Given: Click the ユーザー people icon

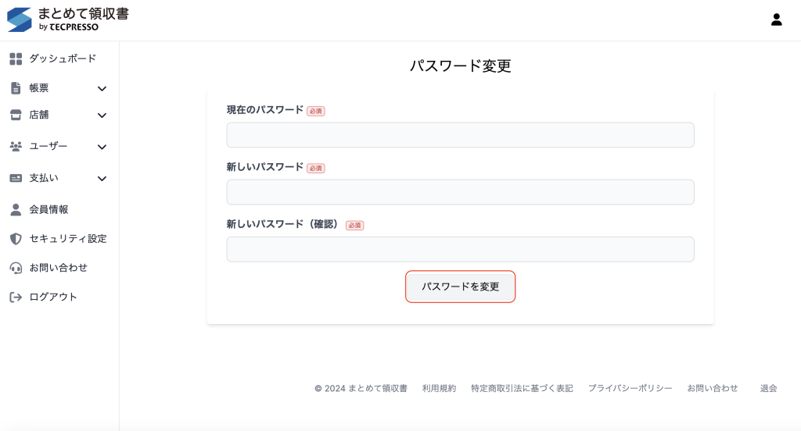Looking at the screenshot, I should pos(16,146).
